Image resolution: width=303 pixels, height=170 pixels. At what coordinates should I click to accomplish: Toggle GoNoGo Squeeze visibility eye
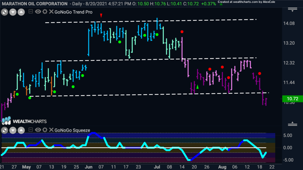[38, 130]
